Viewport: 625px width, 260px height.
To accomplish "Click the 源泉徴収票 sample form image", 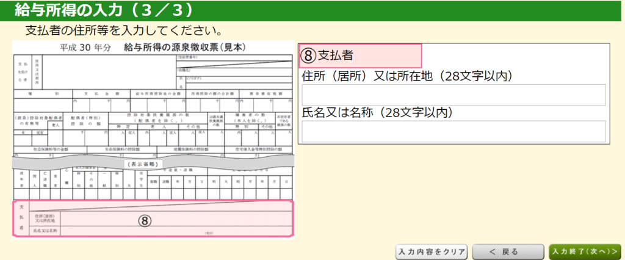I will pyautogui.click(x=153, y=140).
